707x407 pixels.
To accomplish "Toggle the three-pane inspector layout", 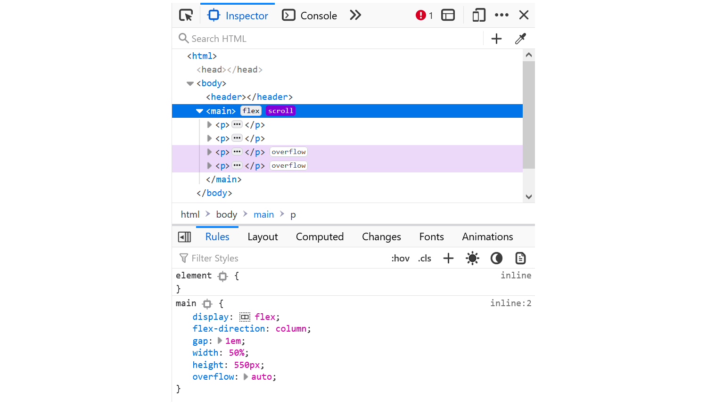I will [448, 15].
